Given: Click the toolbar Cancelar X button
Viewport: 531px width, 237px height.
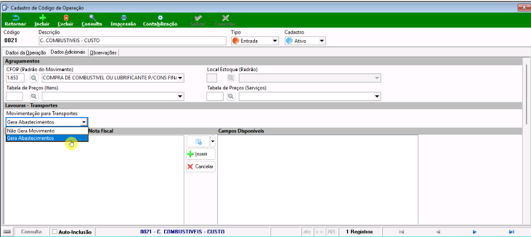Looking at the screenshot, I should (x=225, y=20).
